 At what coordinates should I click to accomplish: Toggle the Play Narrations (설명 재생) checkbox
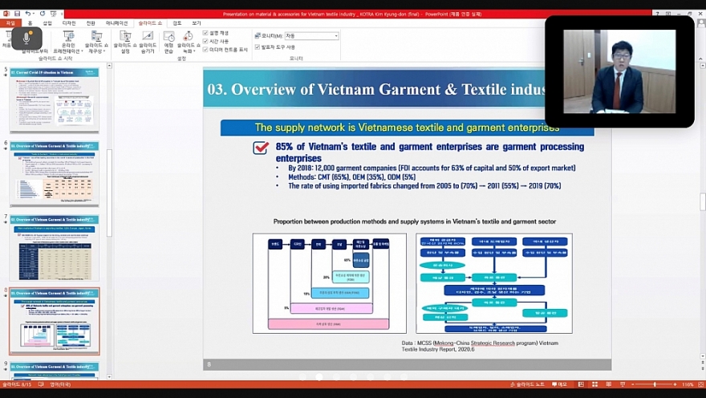click(205, 33)
